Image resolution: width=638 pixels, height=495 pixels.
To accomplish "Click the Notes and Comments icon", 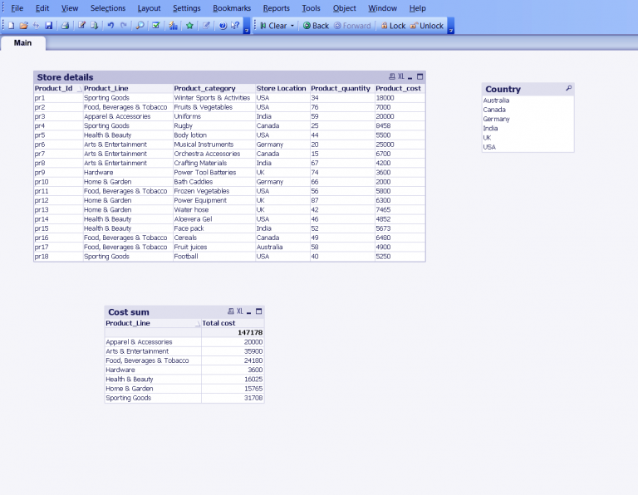I will click(x=206, y=26).
